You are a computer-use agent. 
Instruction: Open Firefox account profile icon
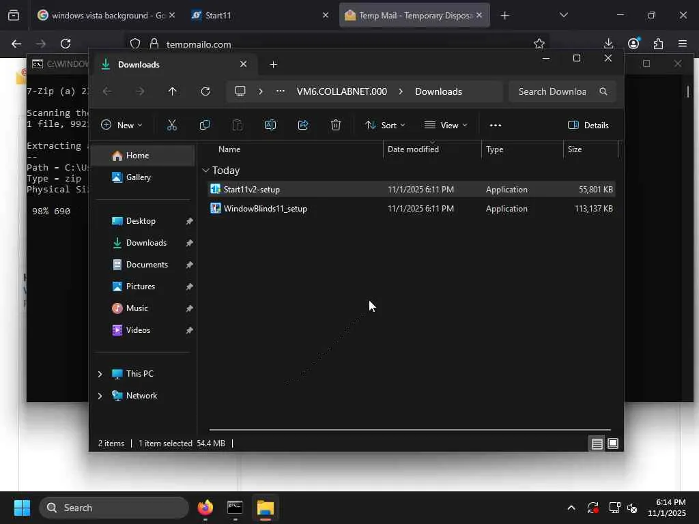click(x=633, y=43)
